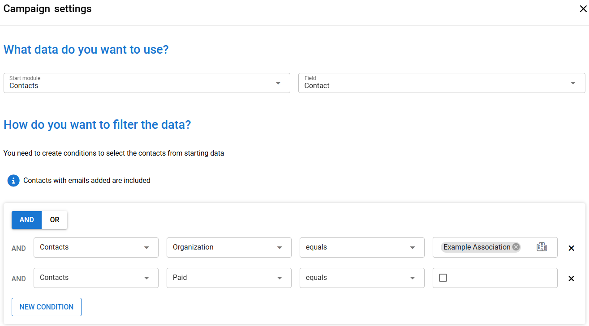Click the blue info icon

(13, 181)
